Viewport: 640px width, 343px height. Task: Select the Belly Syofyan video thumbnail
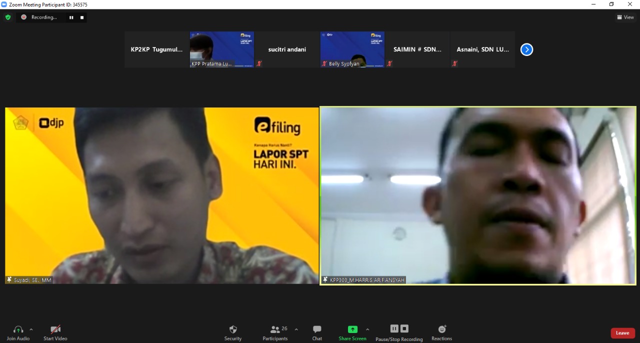352,49
